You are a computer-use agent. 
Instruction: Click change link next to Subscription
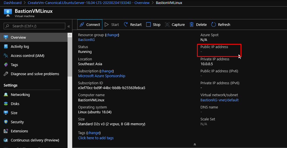pos(107,71)
